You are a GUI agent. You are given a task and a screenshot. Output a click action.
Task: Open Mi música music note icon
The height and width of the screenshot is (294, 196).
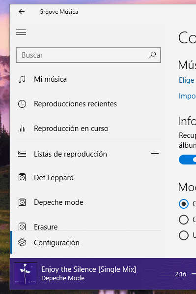[x=22, y=79]
